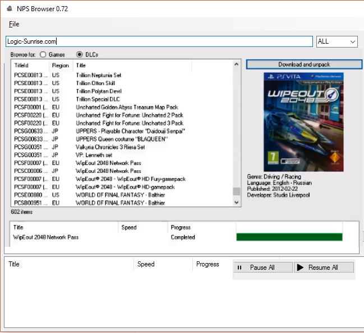Select WipEout 2048 WipEout HD-gamepack row
This screenshot has width=364, height=333.
[122, 187]
